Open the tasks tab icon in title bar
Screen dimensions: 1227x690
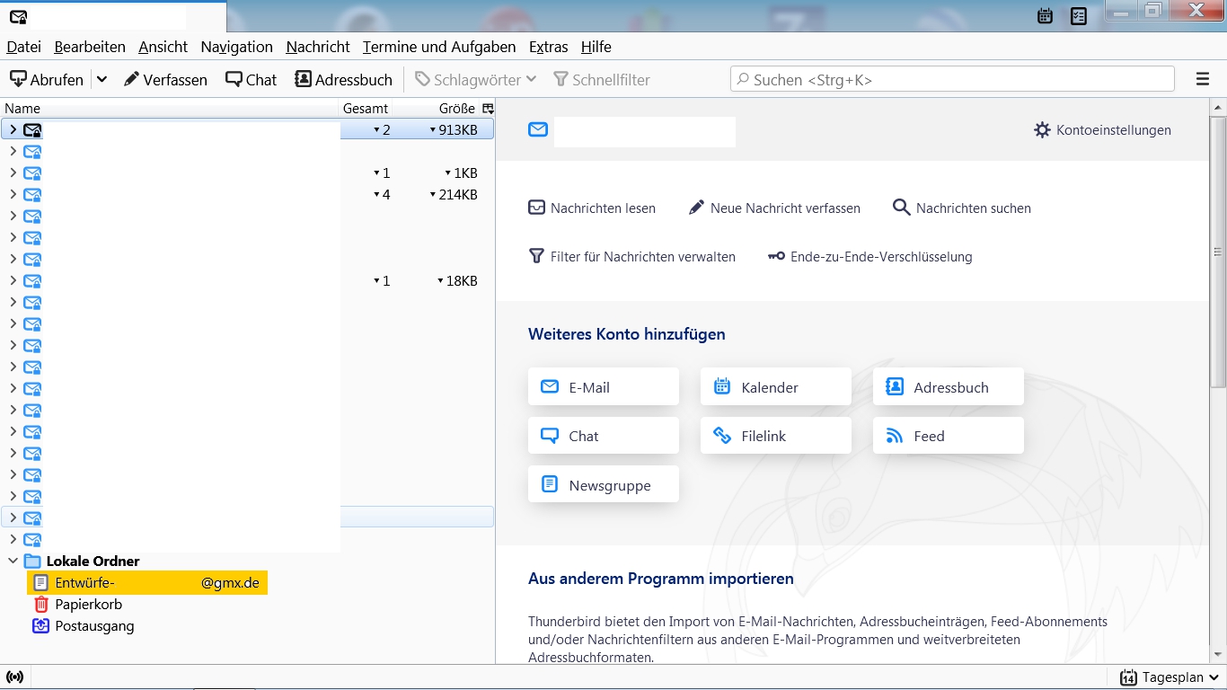coord(1079,15)
